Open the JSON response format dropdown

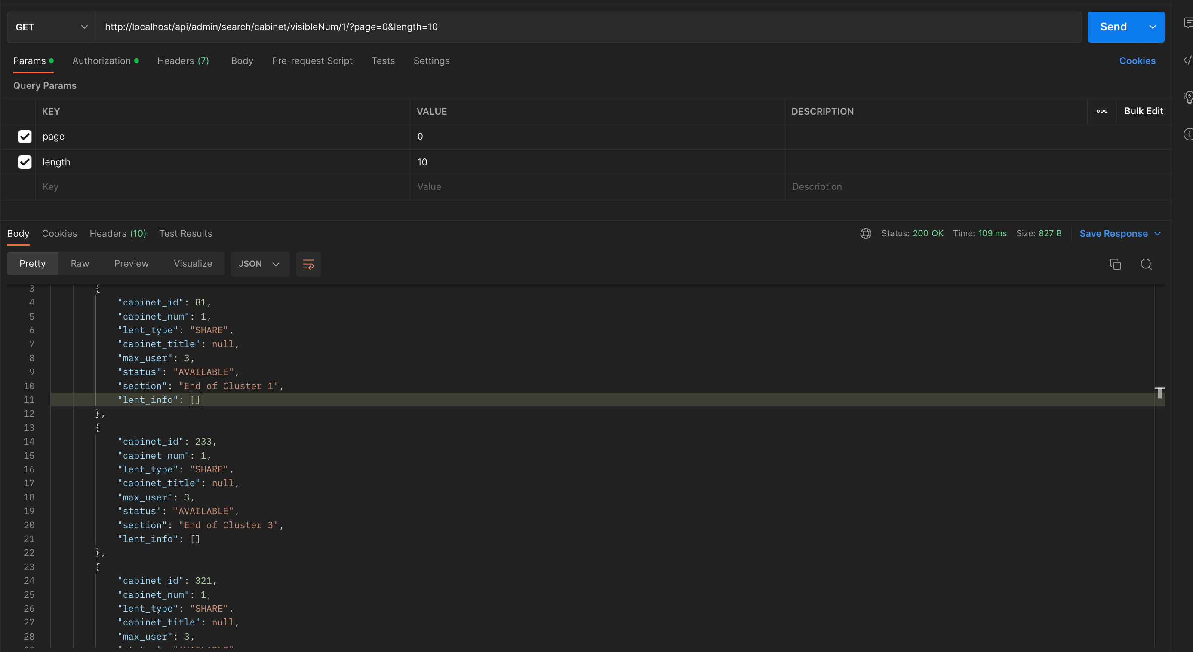click(259, 264)
